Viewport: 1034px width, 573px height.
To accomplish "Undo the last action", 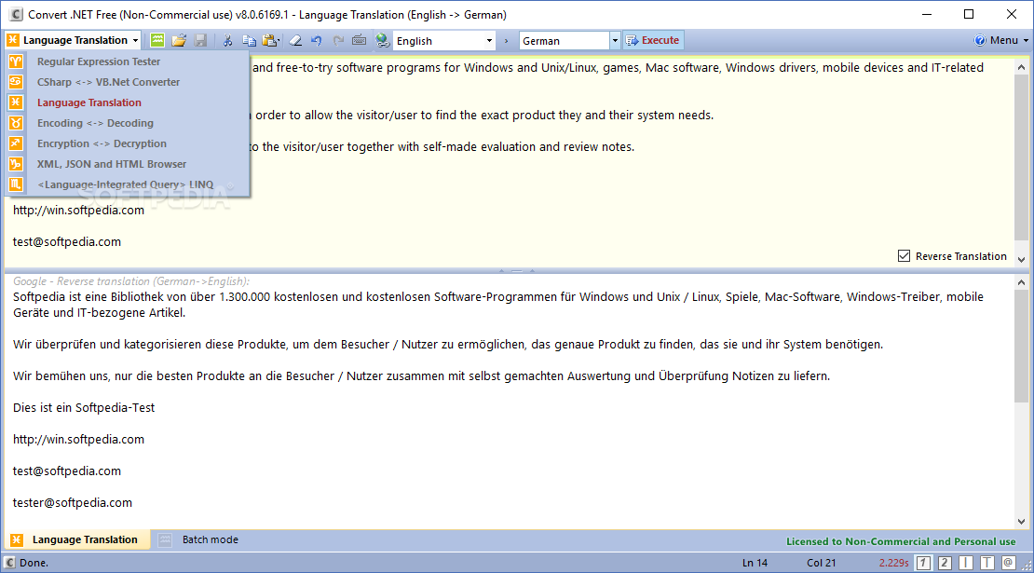I will point(317,40).
